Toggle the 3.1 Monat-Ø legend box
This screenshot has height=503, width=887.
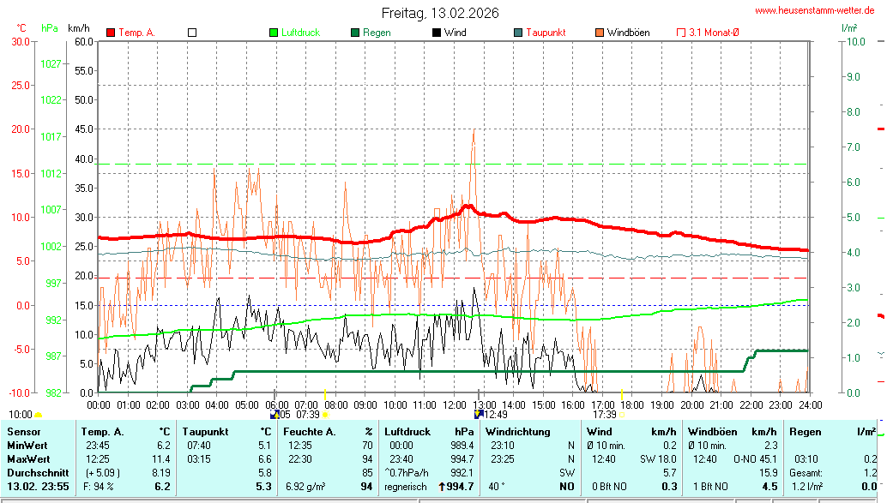[681, 33]
